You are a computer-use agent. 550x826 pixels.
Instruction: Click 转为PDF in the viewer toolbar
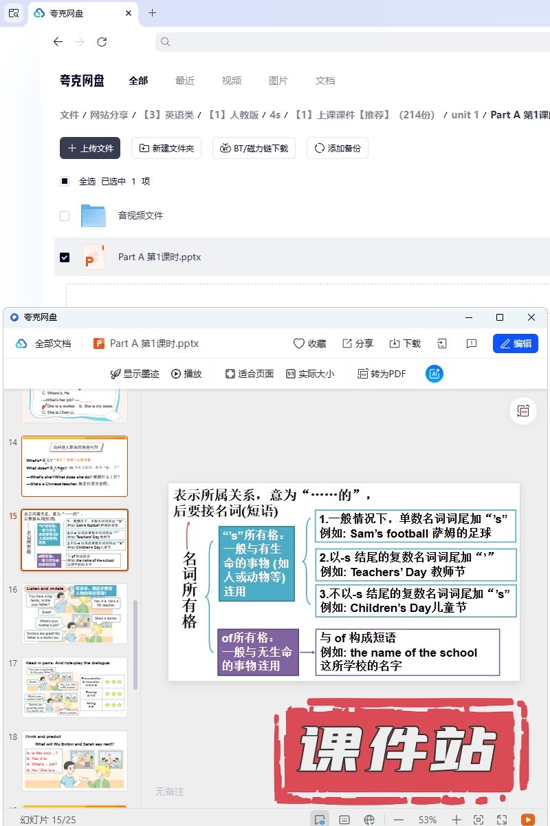[382, 374]
